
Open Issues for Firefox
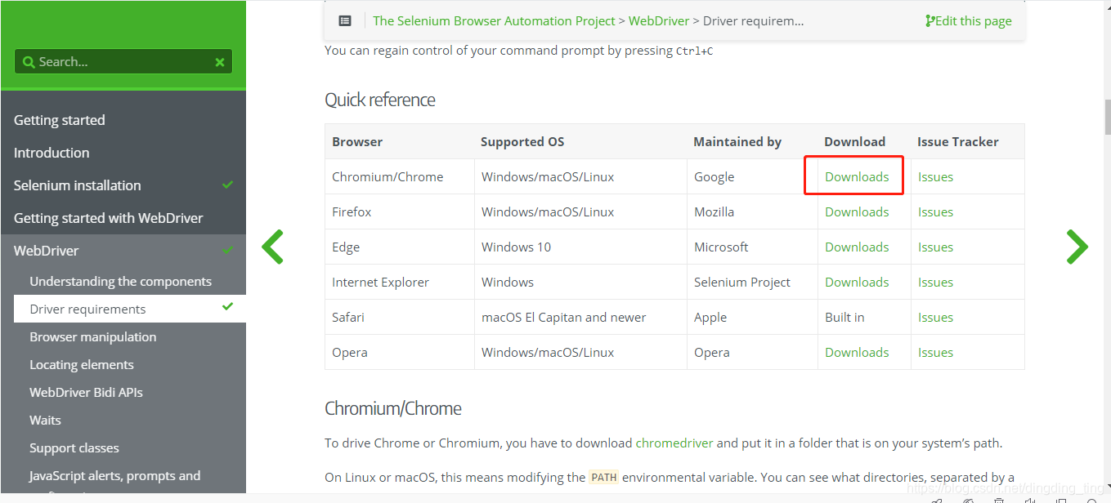click(x=935, y=211)
